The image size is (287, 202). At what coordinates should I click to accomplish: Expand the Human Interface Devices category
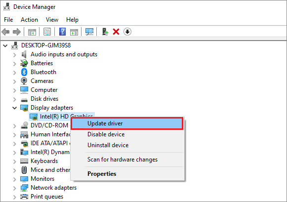[x=15, y=135]
